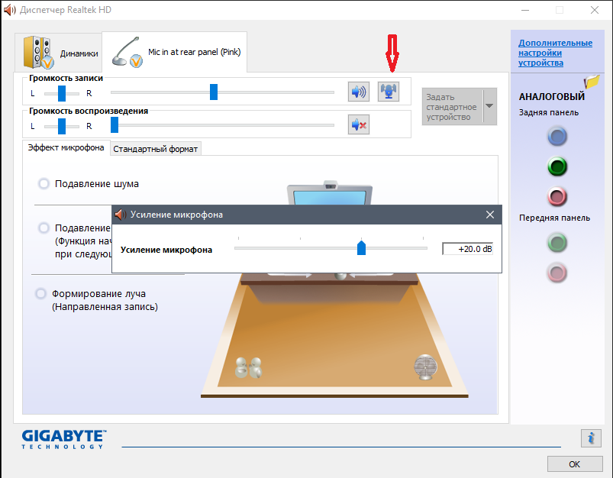
Task: Click the green front panel jack
Action: [557, 243]
